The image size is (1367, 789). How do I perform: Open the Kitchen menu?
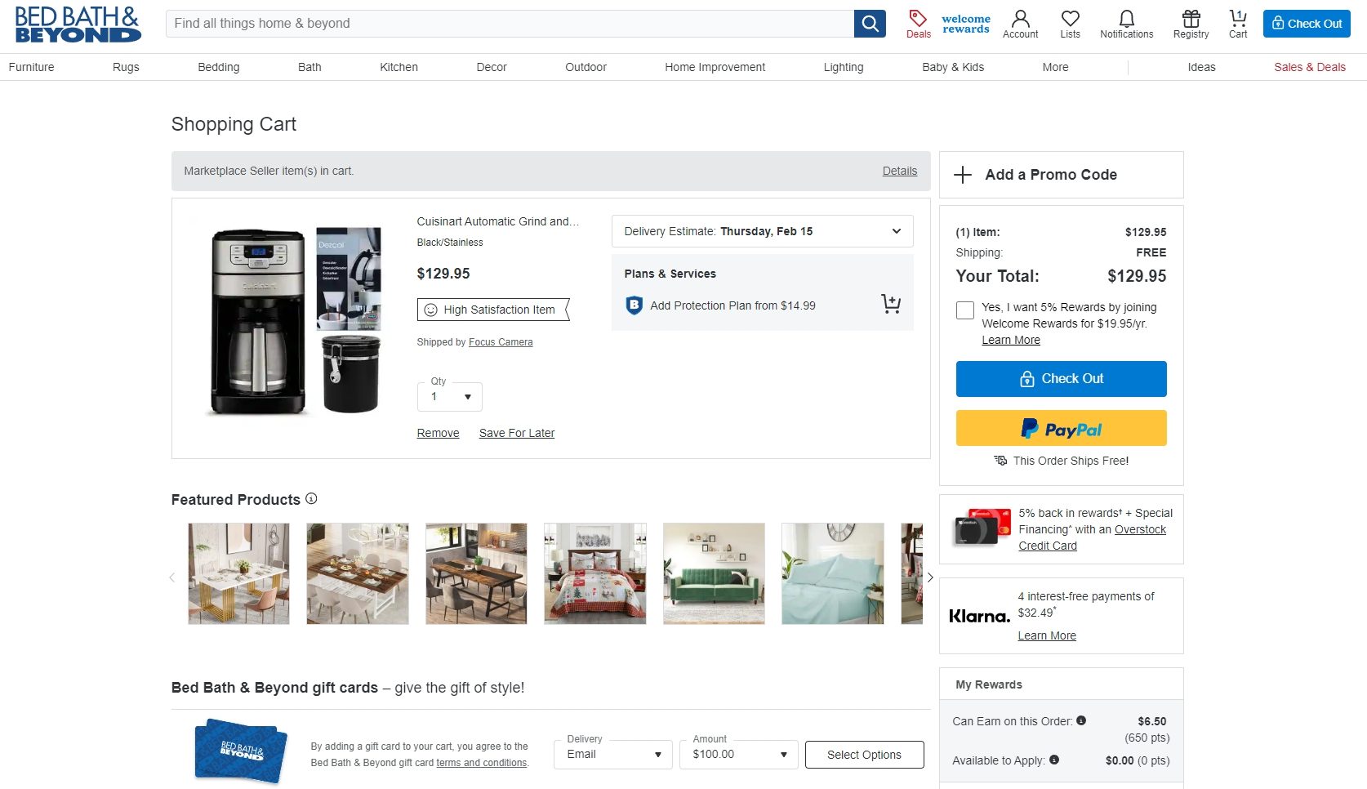(399, 67)
